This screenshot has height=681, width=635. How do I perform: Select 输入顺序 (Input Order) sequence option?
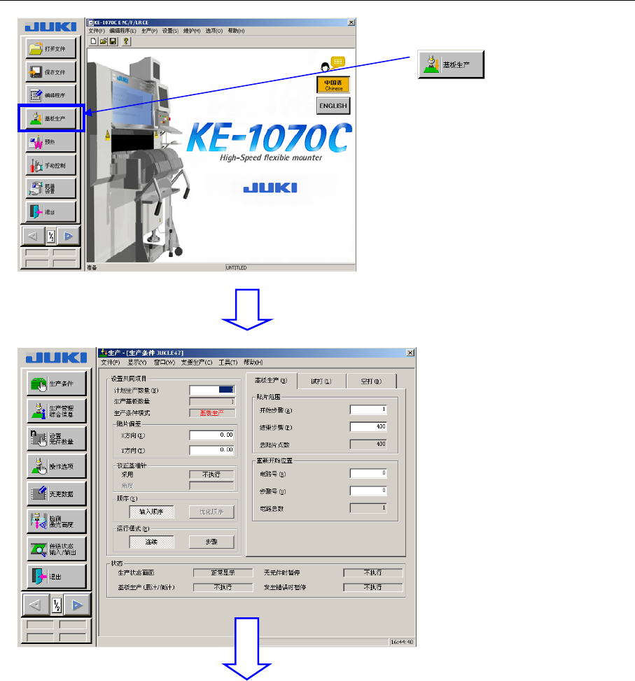tap(152, 512)
